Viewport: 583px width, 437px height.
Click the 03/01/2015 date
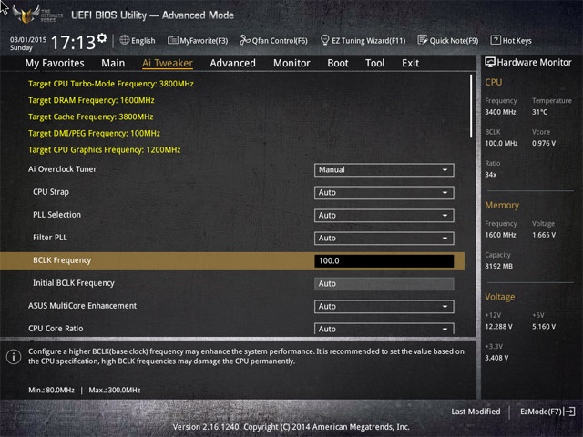point(28,39)
